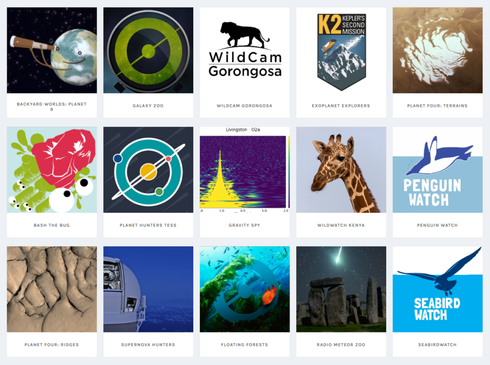Click the Galaxy Zoo green ring logo
The width and height of the screenshot is (490, 365).
click(148, 50)
